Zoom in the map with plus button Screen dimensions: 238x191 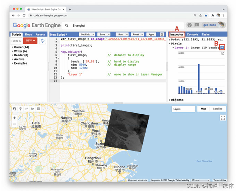(x=15, y=118)
